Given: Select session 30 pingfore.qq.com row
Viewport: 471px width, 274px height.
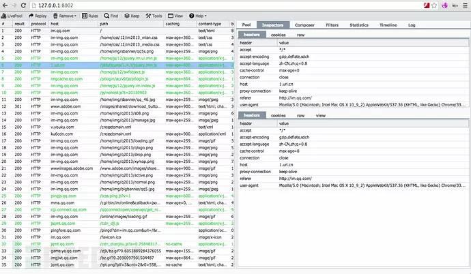Looking at the screenshot, I should pos(117,230).
